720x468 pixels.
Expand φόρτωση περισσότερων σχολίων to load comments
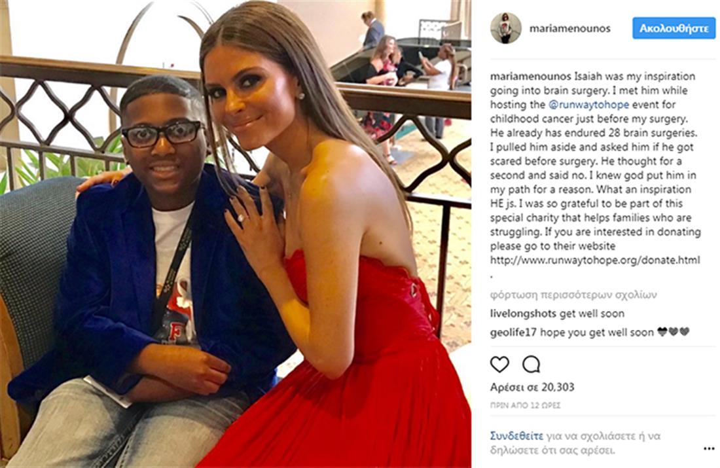pos(573,295)
